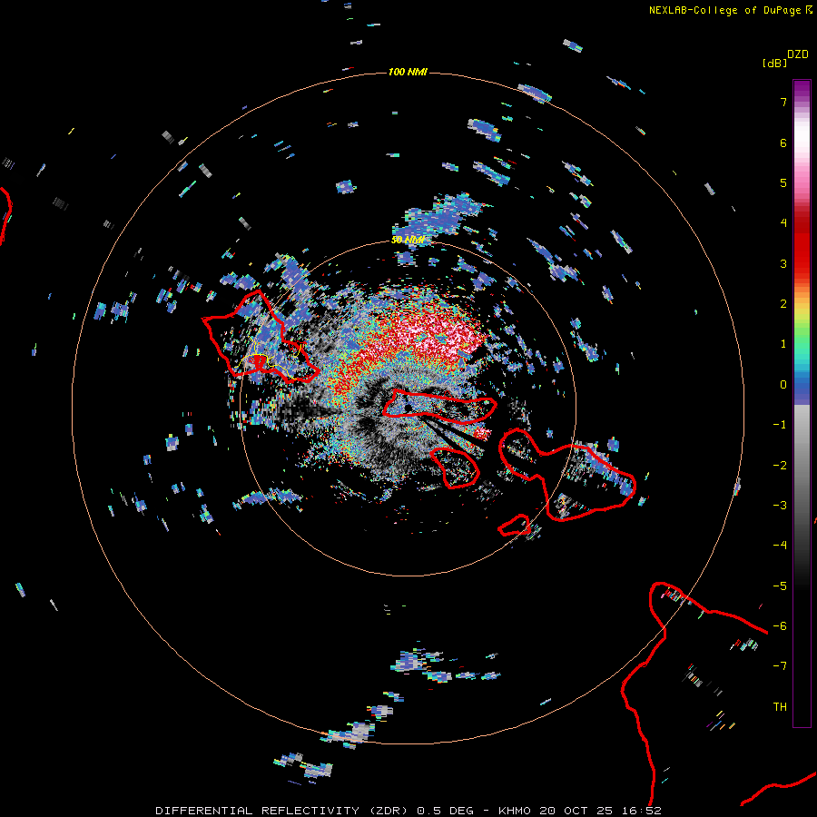
Task: Click the 5 value on the color scale
Action: [x=783, y=182]
